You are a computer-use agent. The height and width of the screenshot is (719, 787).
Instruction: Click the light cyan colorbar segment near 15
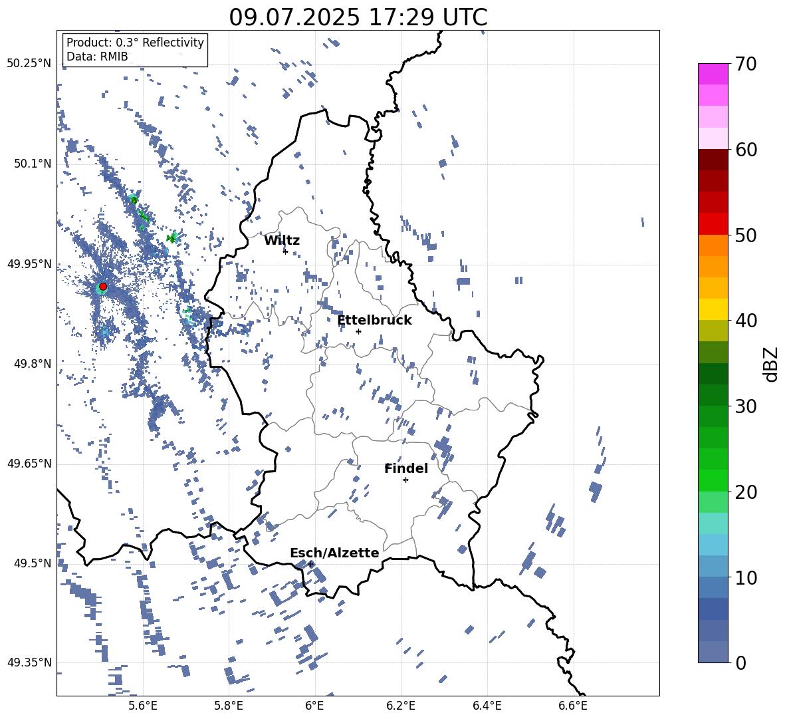point(713,523)
